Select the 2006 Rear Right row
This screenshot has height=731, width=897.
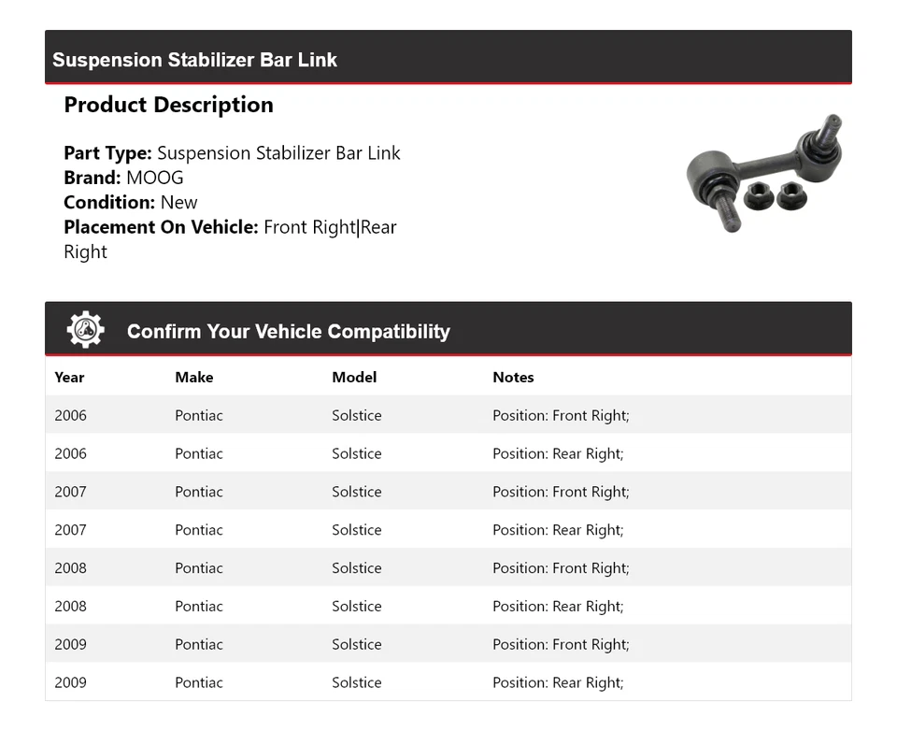(448, 453)
